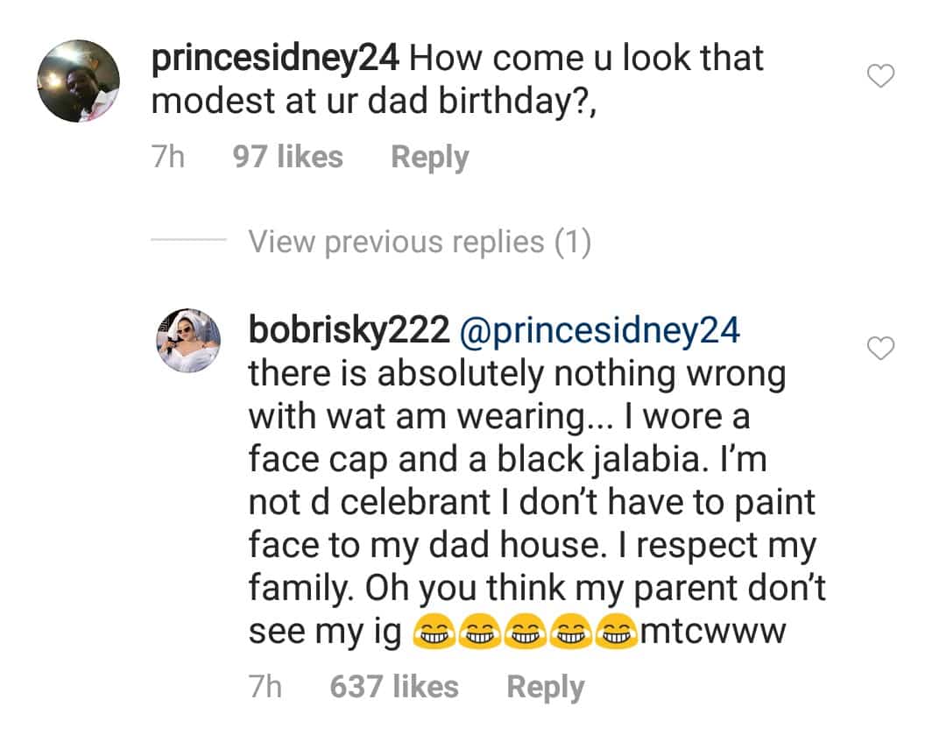
Task: Reply to princesidney24's comment
Action: (429, 158)
